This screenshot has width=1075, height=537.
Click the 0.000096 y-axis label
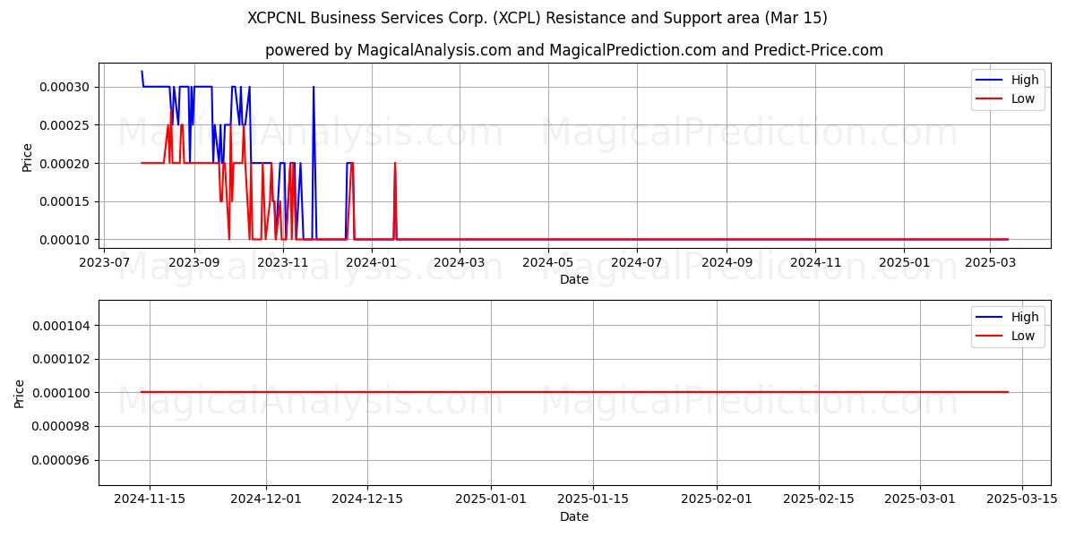click(63, 460)
